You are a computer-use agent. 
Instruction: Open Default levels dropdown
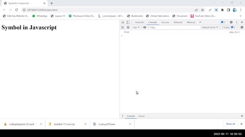tap(210, 27)
